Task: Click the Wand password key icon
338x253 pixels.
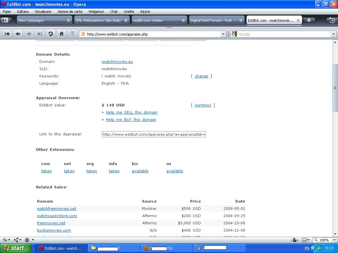Action: 72,34
